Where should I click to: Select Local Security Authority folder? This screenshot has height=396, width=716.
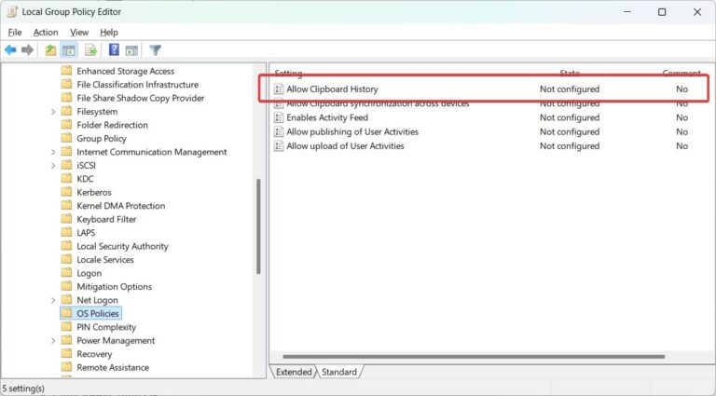point(122,246)
